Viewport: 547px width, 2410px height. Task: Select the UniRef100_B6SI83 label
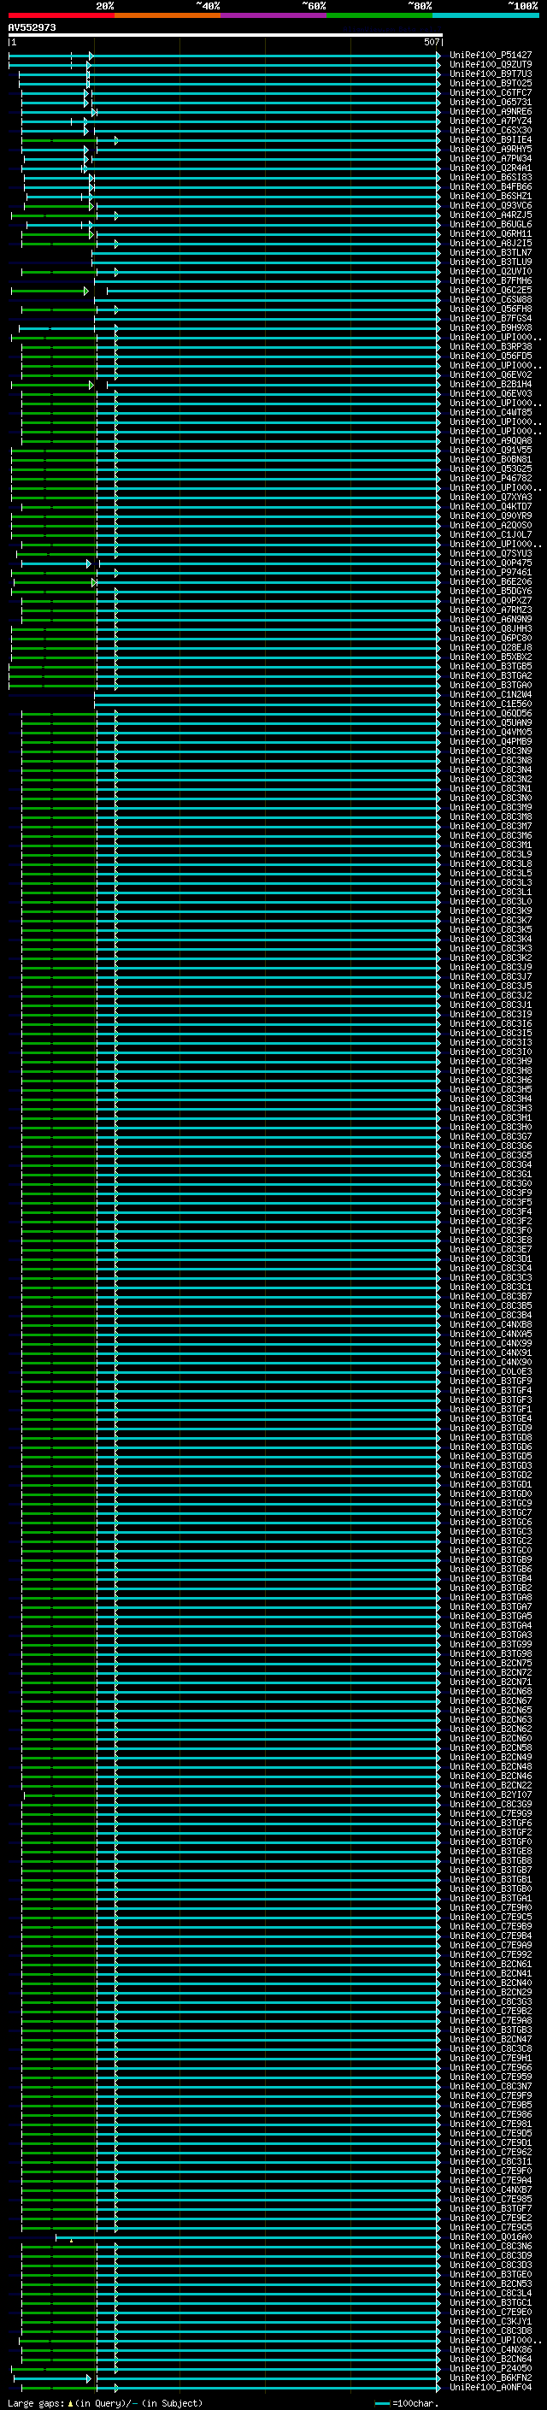(491, 177)
